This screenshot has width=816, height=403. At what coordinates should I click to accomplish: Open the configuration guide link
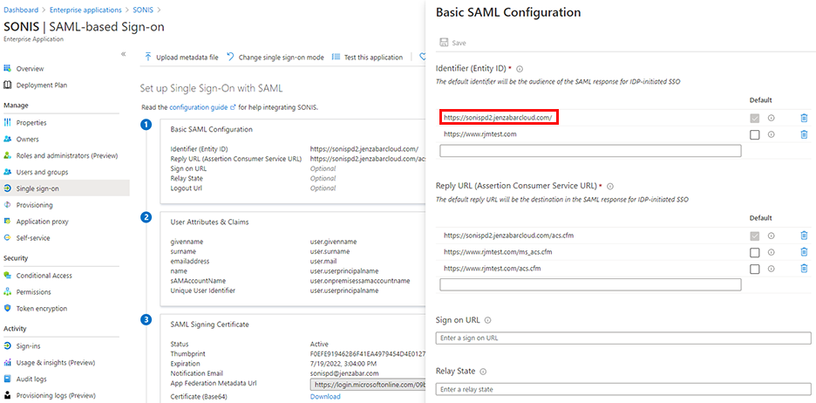click(198, 107)
